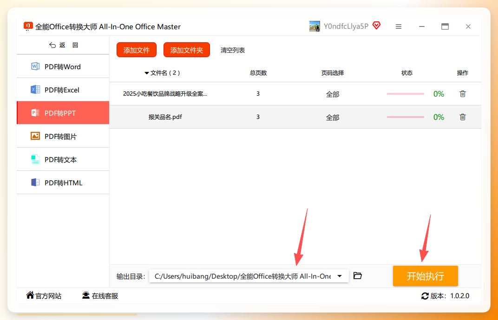Click the 状态 column header
The width and height of the screenshot is (498, 320).
click(x=407, y=73)
